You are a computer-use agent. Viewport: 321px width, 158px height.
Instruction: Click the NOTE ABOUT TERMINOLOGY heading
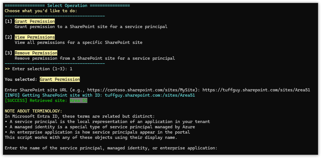click(x=33, y=111)
